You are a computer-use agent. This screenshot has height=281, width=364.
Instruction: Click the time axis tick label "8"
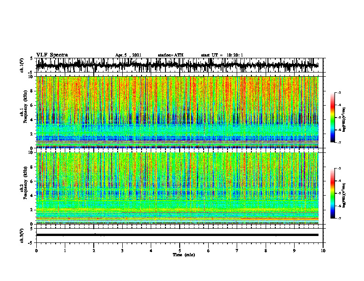[x=266, y=251]
